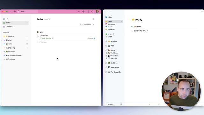Go to Todoist home icon
204x115 pixels.
tap(15, 11)
